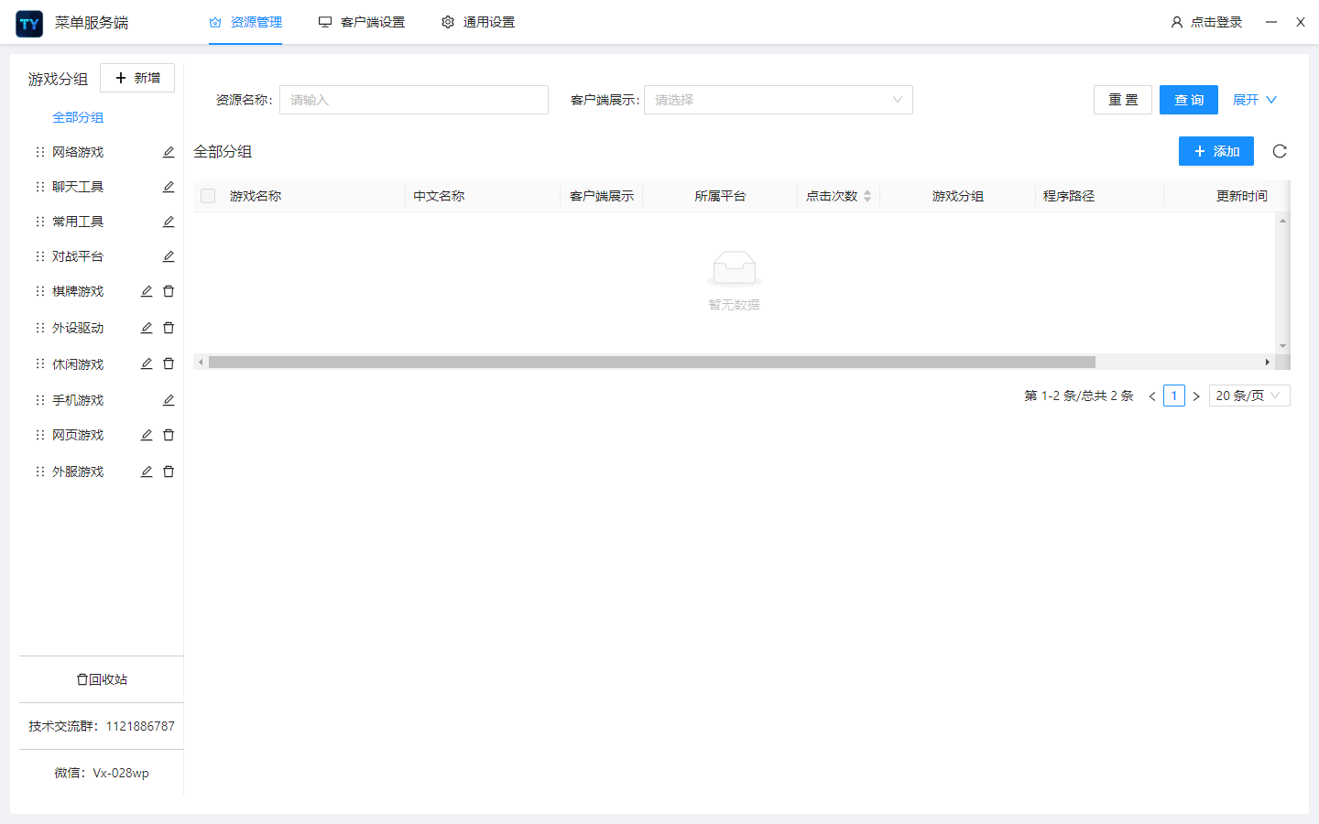Click the 重置 button
Image resolution: width=1319 pixels, height=824 pixels.
click(x=1123, y=100)
